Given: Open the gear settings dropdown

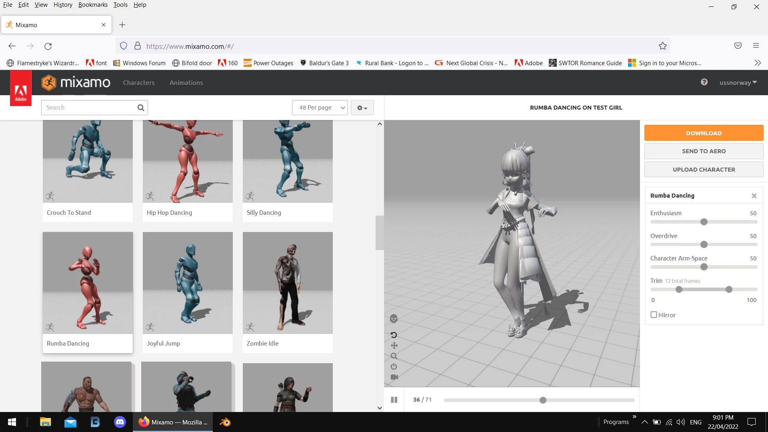Looking at the screenshot, I should [362, 108].
